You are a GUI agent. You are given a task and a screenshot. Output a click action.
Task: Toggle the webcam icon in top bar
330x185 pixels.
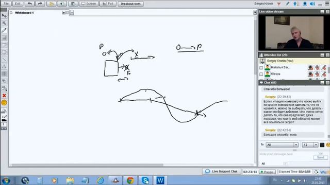(x=305, y=4)
